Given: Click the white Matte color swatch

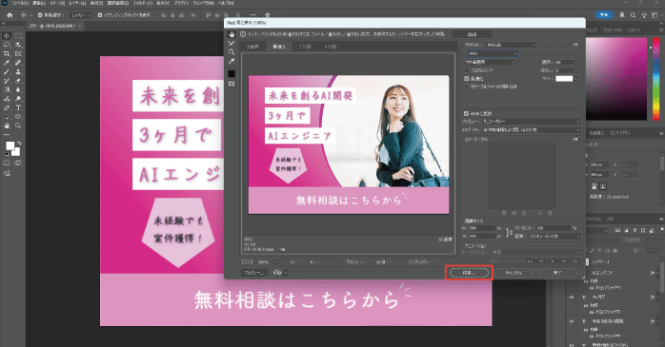Looking at the screenshot, I should (x=564, y=79).
